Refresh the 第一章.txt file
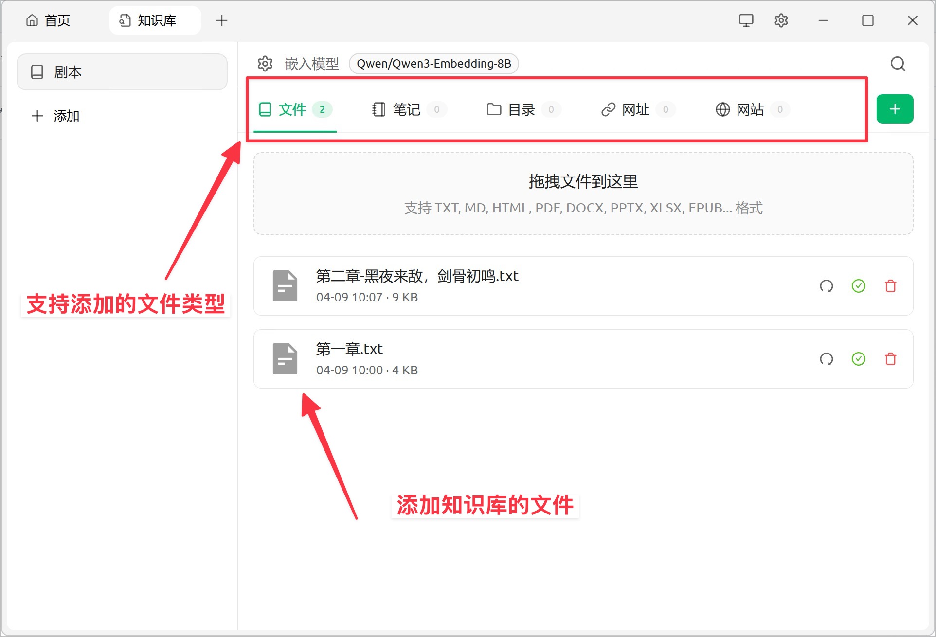 click(x=826, y=359)
